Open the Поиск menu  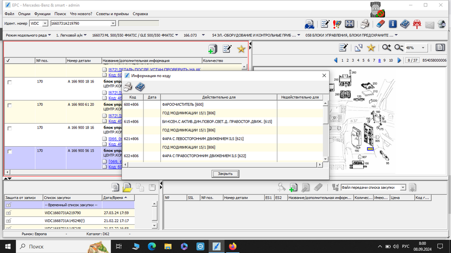(x=60, y=14)
